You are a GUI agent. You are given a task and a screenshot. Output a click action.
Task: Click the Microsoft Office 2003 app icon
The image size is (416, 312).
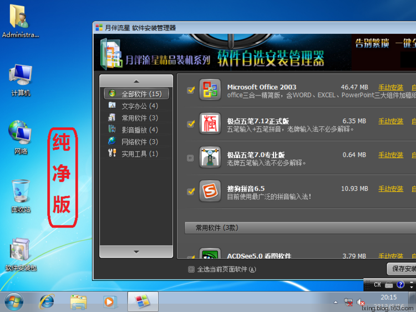point(210,89)
